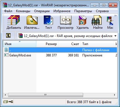Image resolution: width=120 pixels, height=107 pixels.
Task: Click the Извлечь (Extract) toolbar icon
Action: pyautogui.click(x=32, y=20)
